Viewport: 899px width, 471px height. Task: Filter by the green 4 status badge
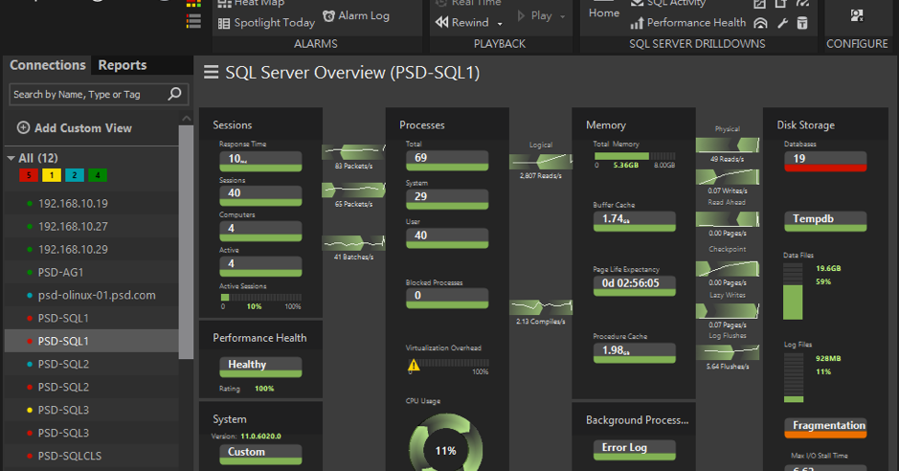click(98, 175)
